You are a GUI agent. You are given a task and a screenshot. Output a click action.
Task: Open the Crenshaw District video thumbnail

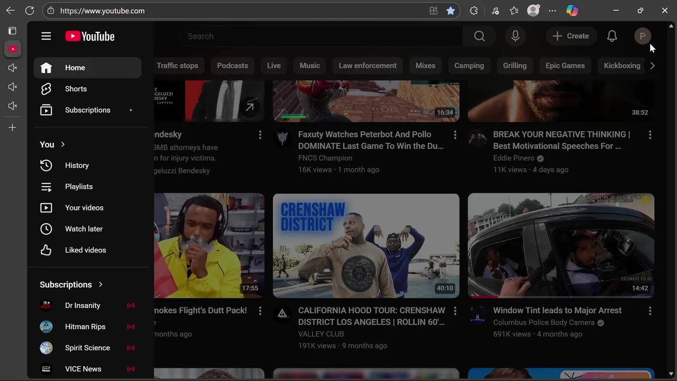(366, 246)
